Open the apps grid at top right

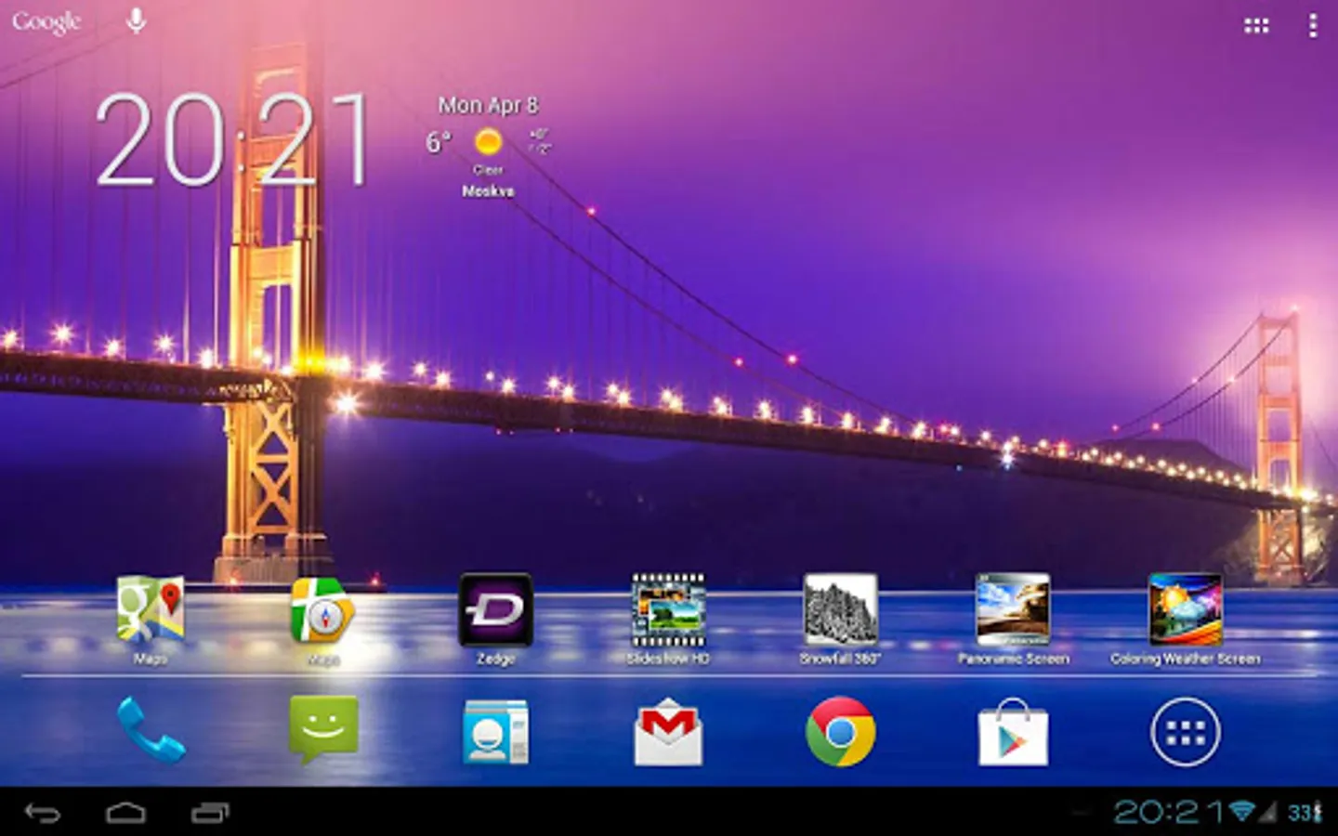(x=1256, y=26)
